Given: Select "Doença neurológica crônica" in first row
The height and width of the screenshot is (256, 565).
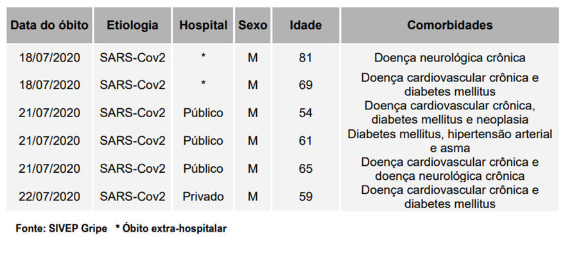Looking at the screenshot, I should click(450, 58).
